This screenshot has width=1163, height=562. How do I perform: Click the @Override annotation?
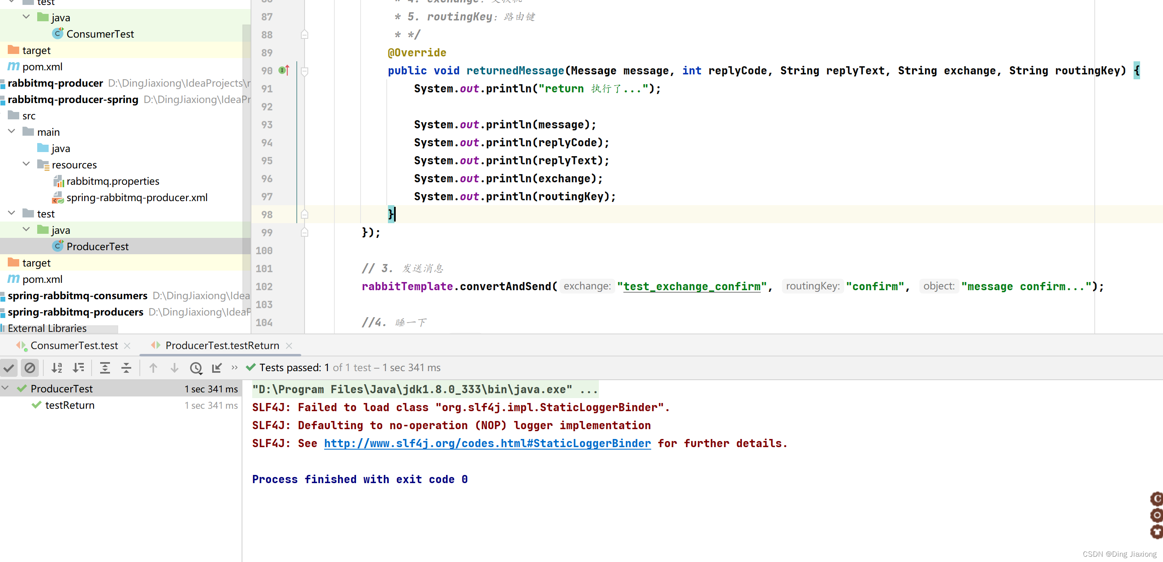coord(417,53)
